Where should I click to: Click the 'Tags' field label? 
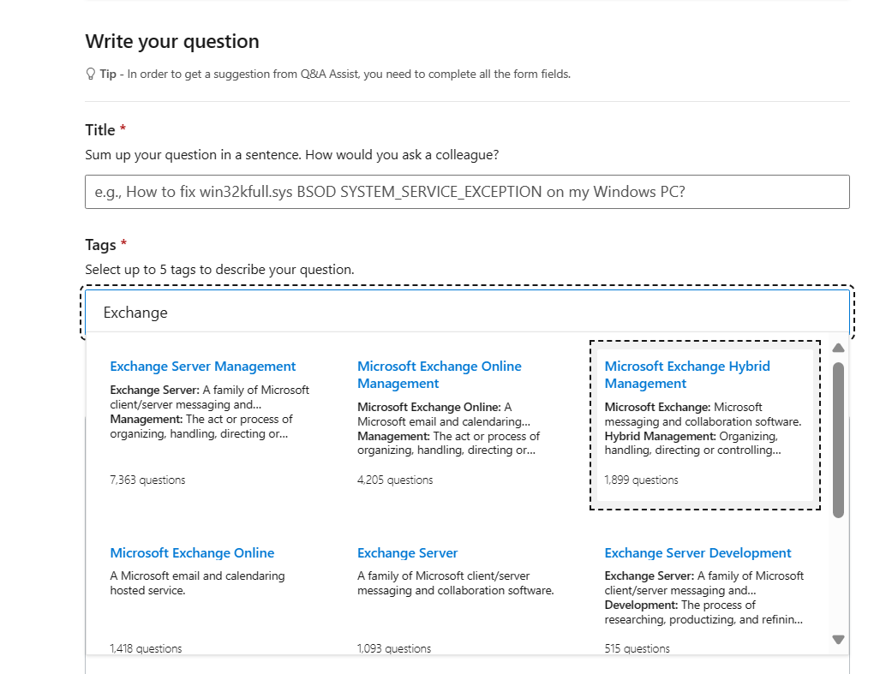click(x=101, y=245)
